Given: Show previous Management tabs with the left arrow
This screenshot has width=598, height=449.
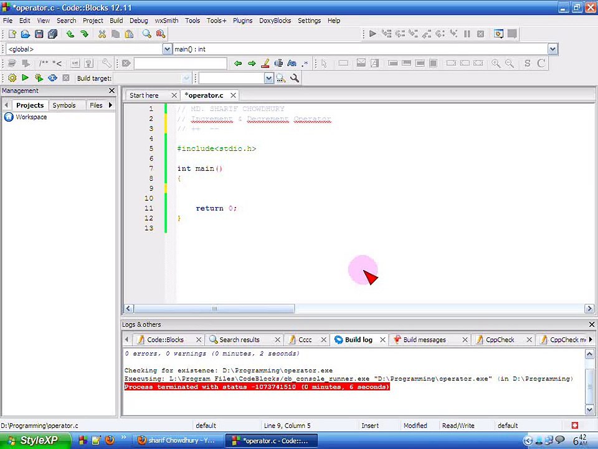Looking at the screenshot, I should [6, 105].
